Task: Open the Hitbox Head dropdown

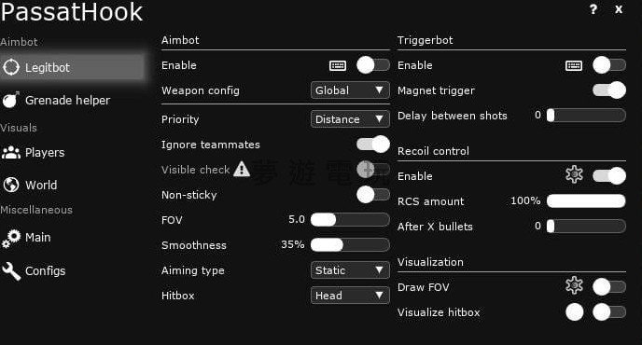Action: pos(350,295)
